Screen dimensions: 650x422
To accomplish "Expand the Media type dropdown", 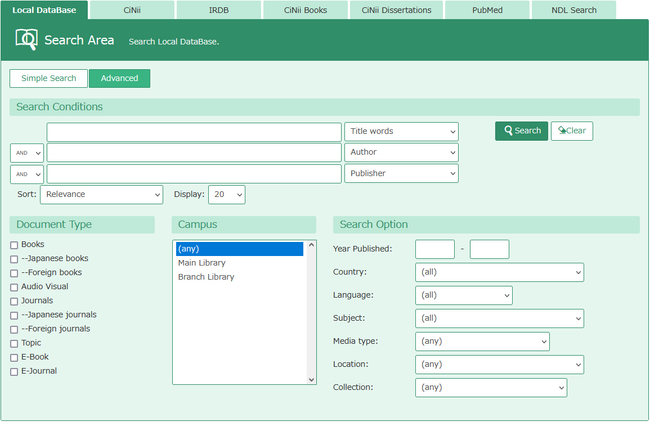I will click(482, 341).
